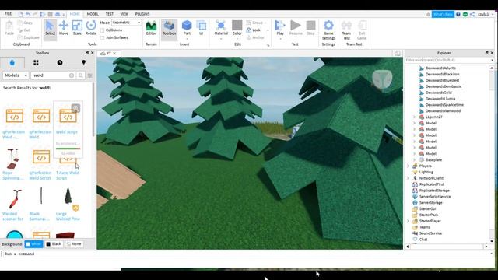Open Toolbox Inventory grid tab
498x280 pixels.
pos(36,63)
